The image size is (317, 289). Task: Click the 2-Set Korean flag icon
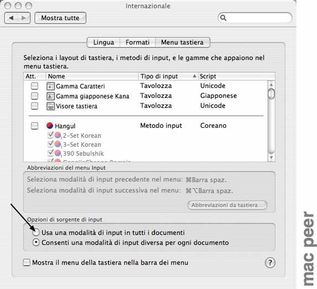(x=58, y=135)
